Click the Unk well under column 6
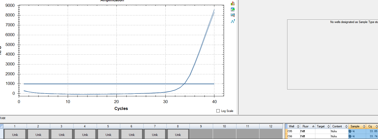 [132, 134]
